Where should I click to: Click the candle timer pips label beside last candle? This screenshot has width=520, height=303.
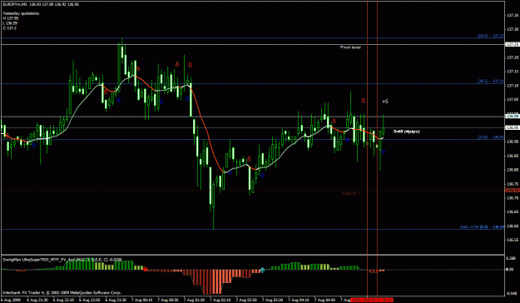(x=406, y=132)
